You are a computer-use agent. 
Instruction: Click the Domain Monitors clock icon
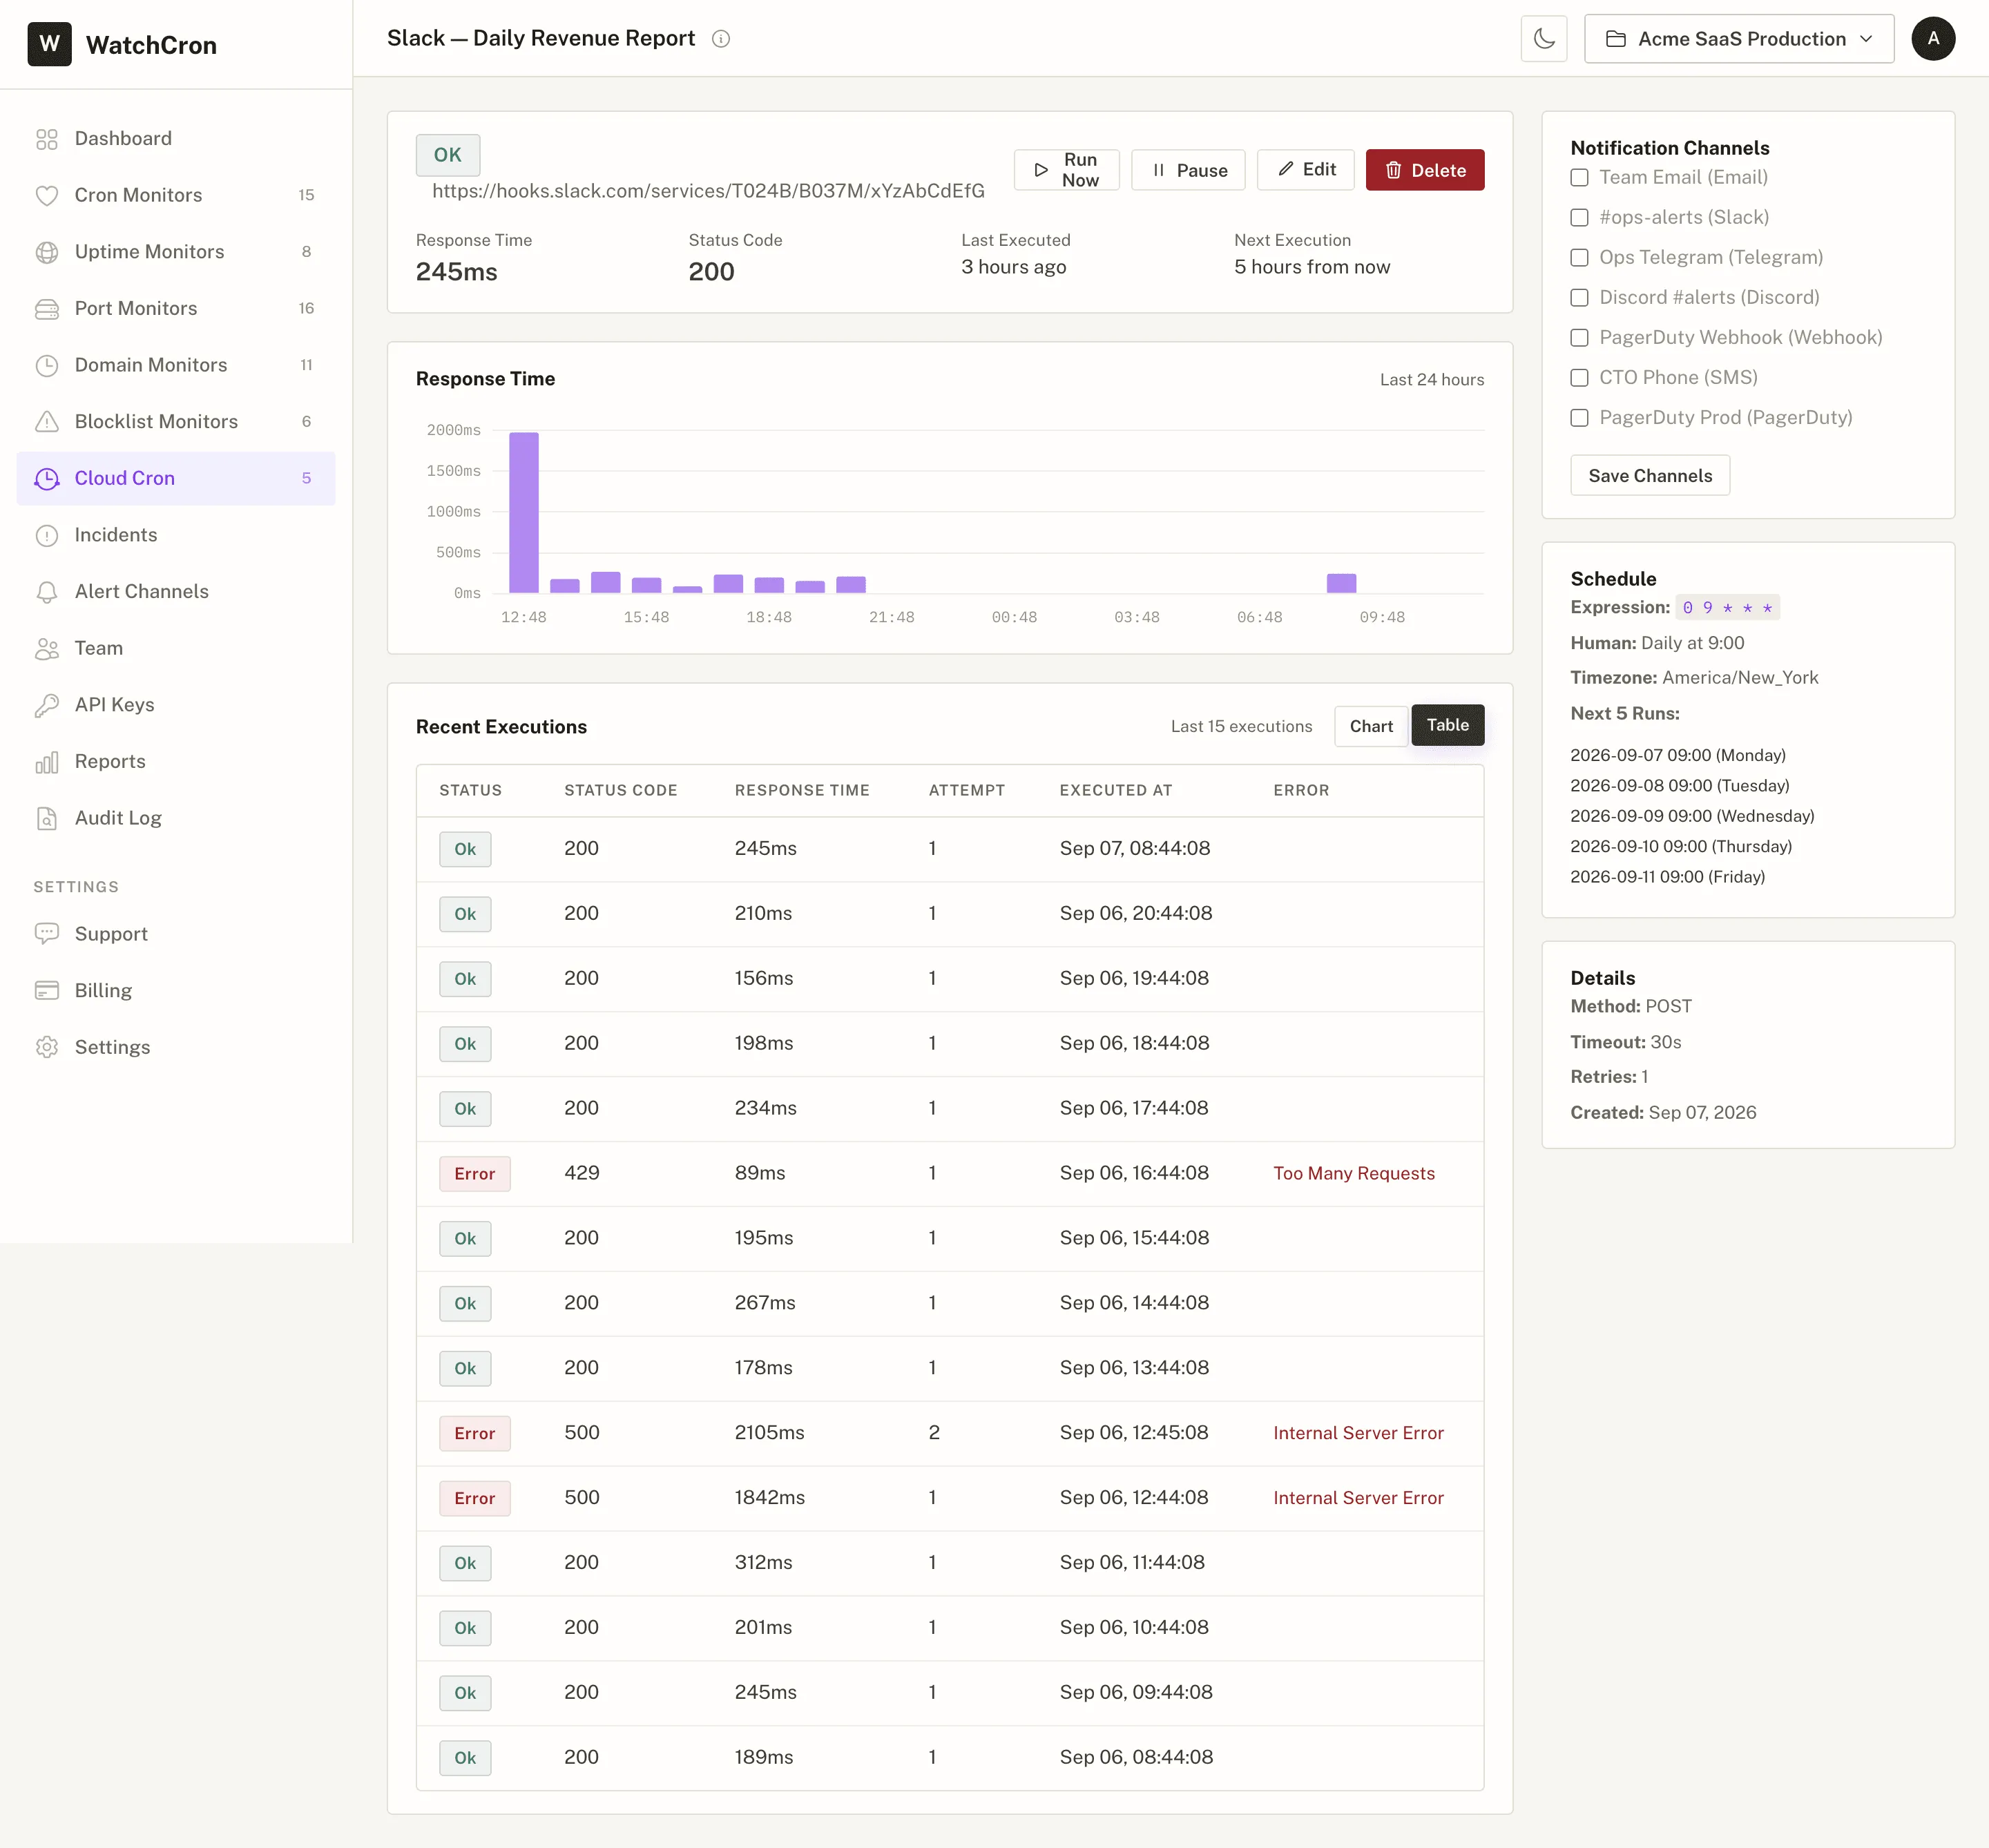click(47, 366)
